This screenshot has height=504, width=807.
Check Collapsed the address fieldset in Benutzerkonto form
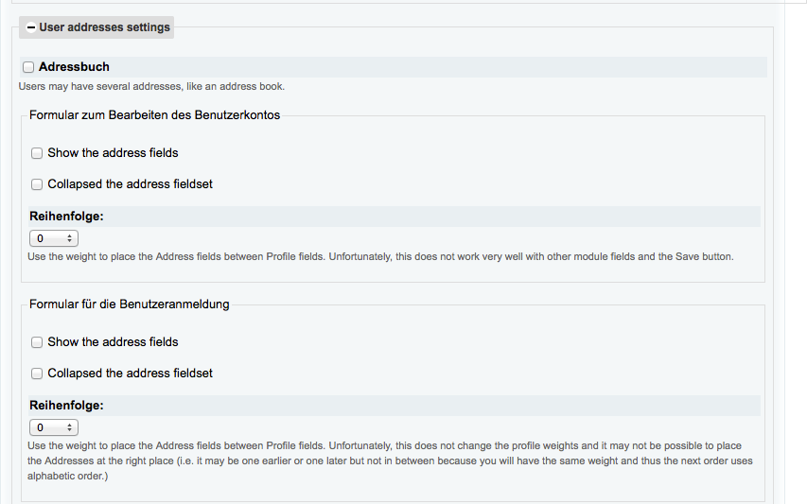click(37, 184)
